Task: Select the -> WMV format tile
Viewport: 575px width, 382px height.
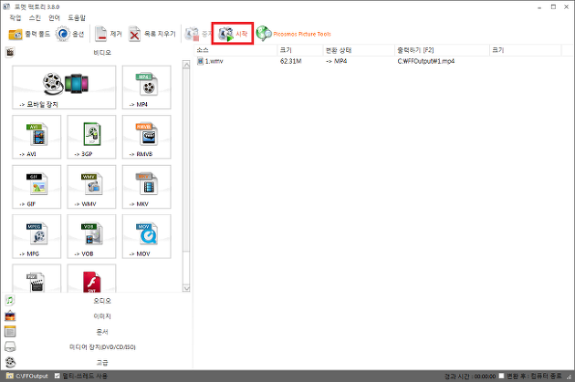Action: pyautogui.click(x=91, y=187)
